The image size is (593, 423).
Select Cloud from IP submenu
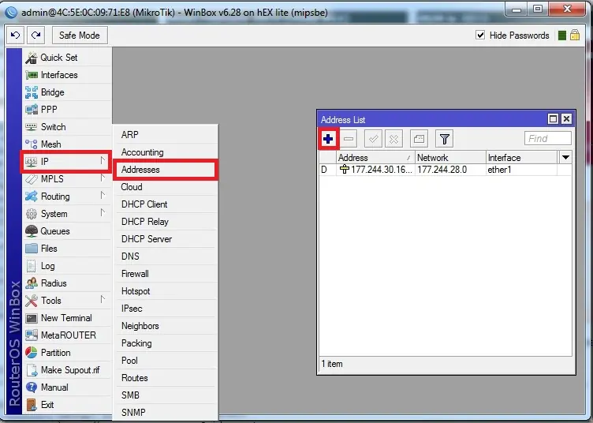[x=166, y=187]
